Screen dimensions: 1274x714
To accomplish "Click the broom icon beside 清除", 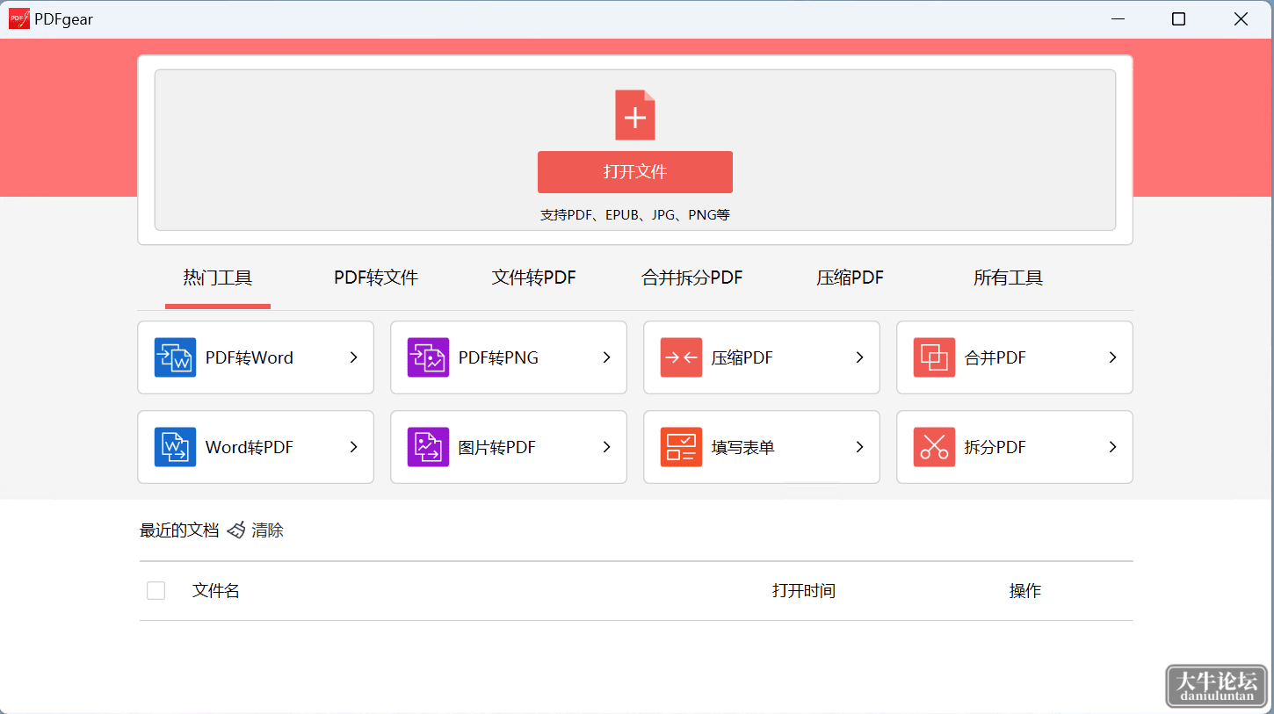I will point(235,530).
